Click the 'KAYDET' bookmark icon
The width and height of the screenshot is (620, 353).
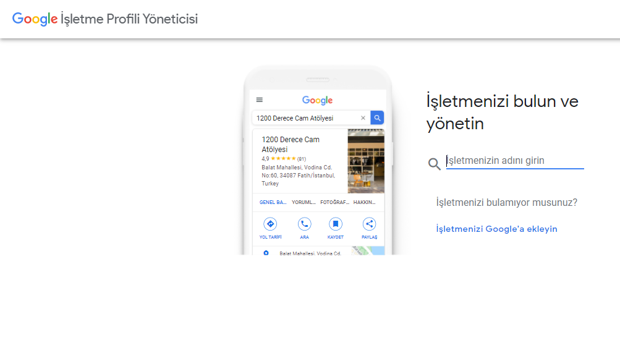pos(335,224)
